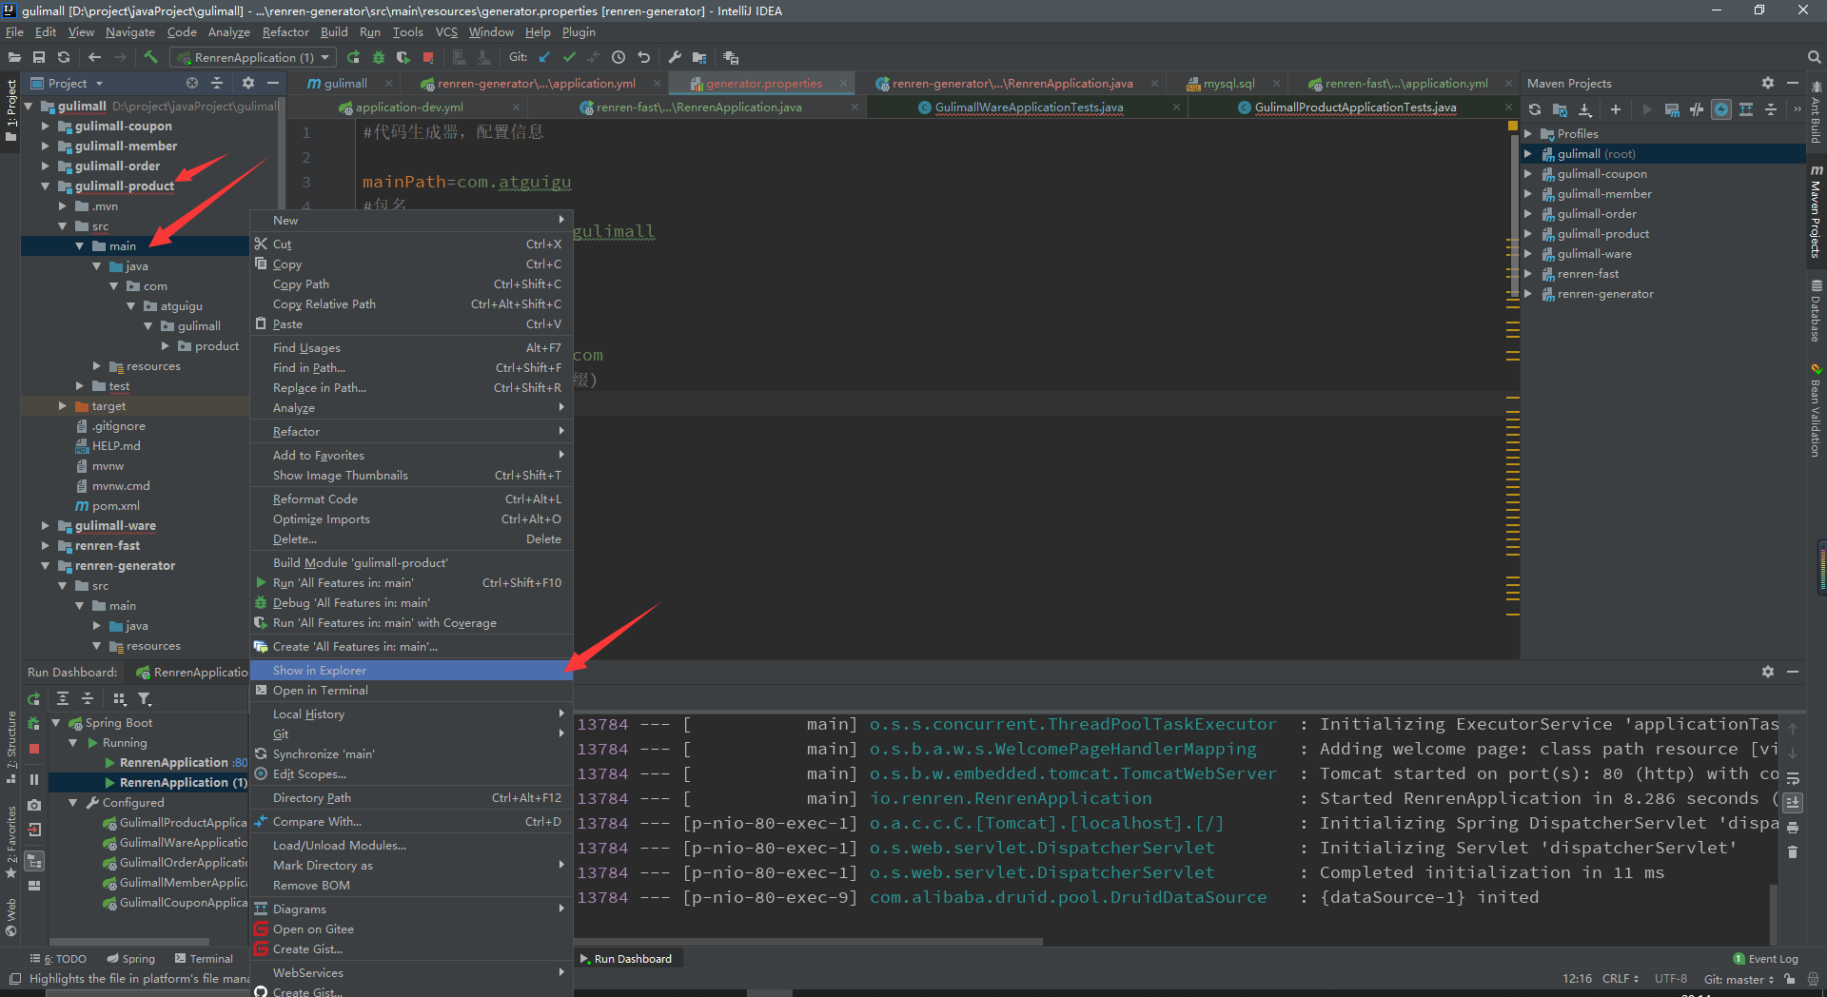Click Run Dashboard filter funnel icon

coord(145,698)
